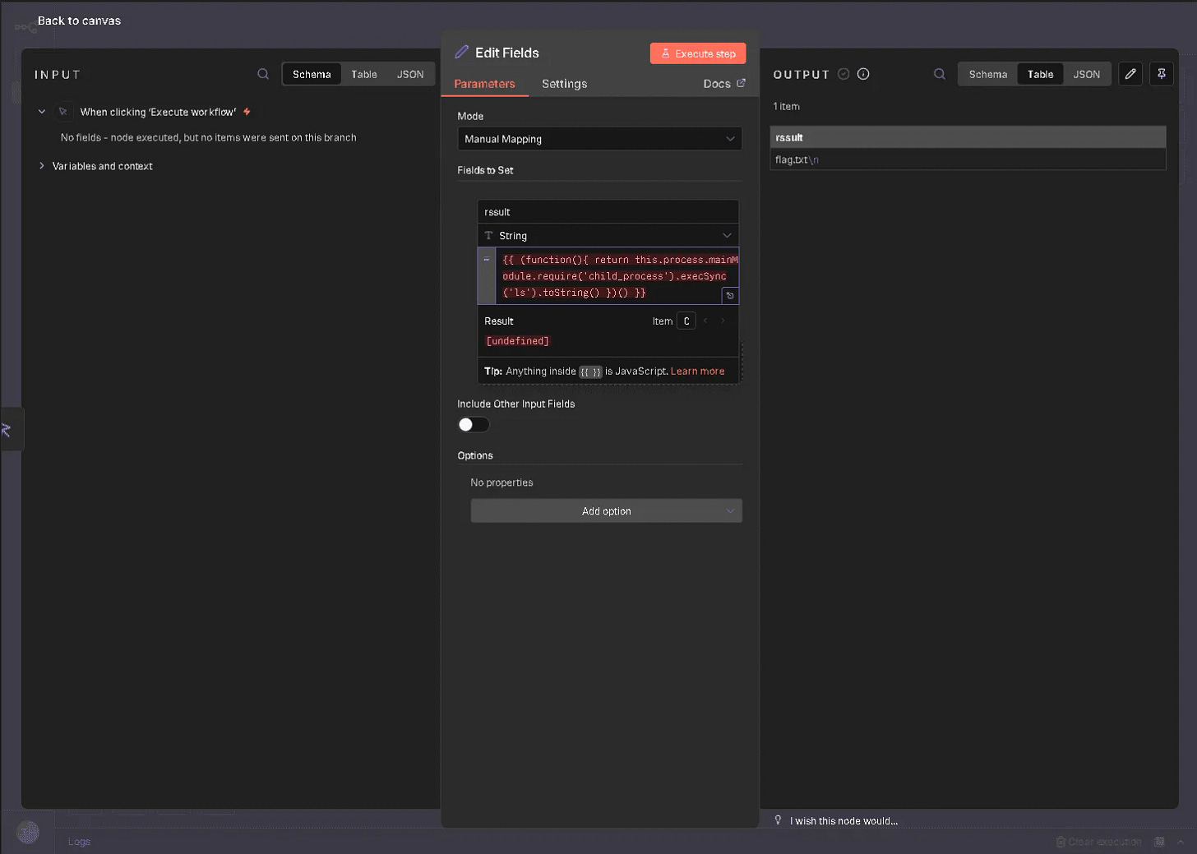
Task: Click the OUTPUT info icon
Action: [x=863, y=74]
